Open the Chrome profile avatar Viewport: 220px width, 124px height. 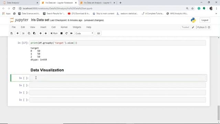pos(211,8)
